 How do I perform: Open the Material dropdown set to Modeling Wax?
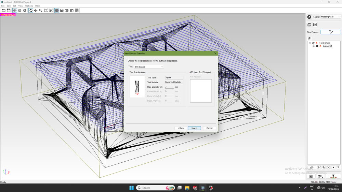pyautogui.click(x=330, y=17)
